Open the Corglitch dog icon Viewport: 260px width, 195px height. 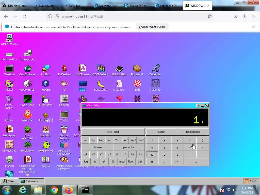coord(46,131)
